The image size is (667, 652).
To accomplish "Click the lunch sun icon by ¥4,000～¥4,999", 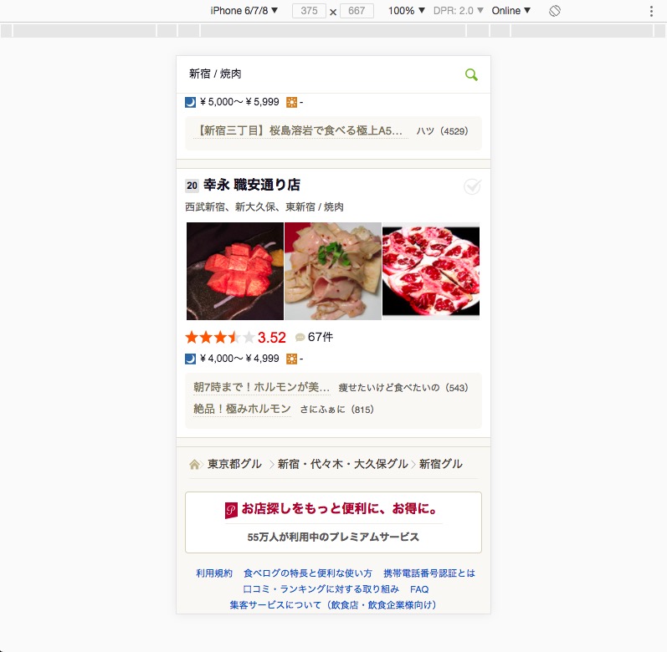I will tap(291, 359).
